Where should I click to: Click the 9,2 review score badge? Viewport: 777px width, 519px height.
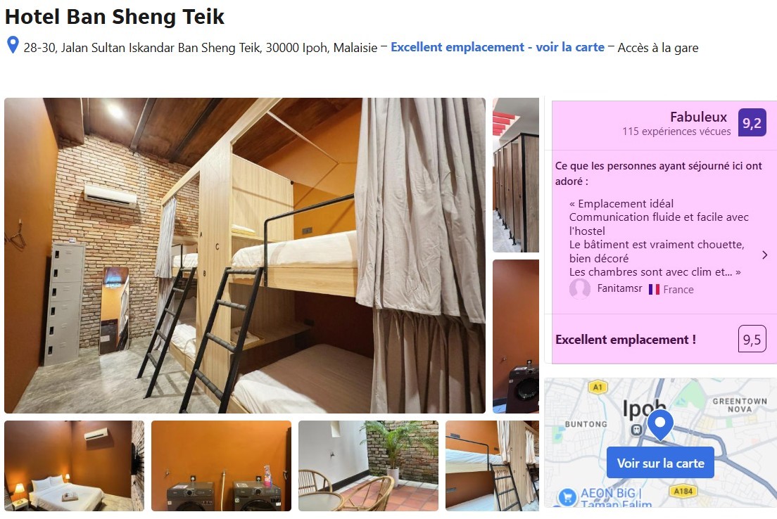point(752,123)
